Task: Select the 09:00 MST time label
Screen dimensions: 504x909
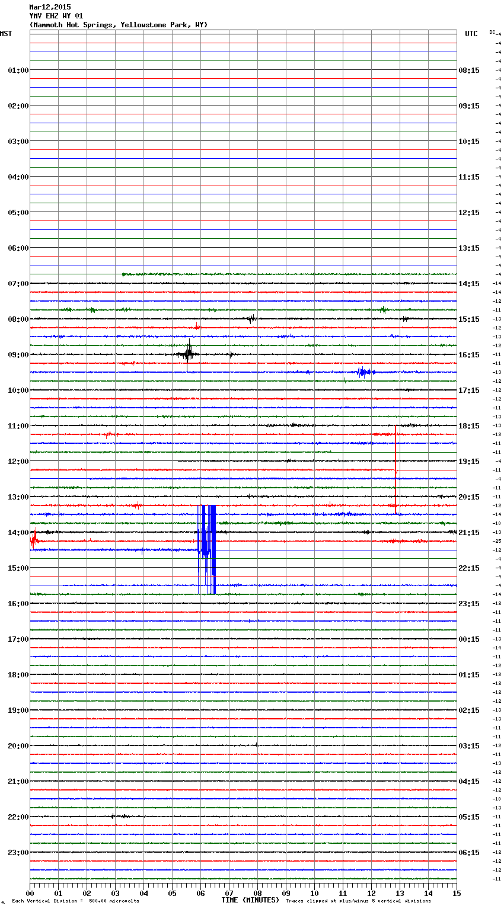Action: pos(18,355)
